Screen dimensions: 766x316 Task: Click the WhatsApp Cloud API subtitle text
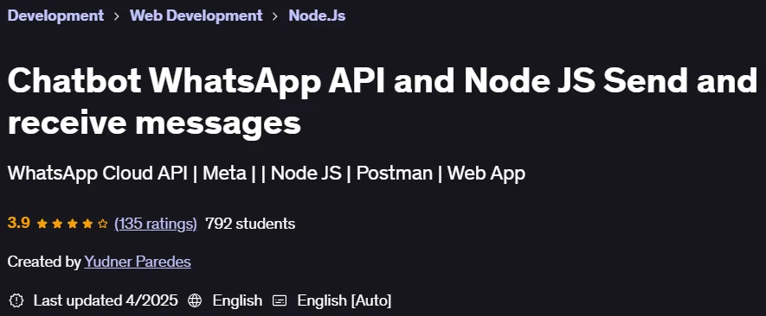267,174
